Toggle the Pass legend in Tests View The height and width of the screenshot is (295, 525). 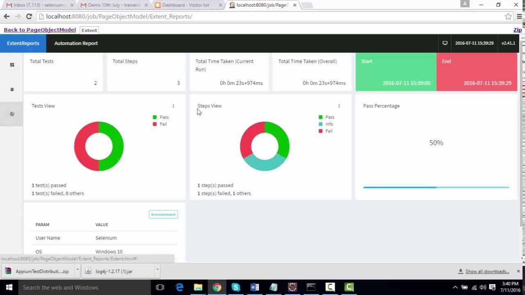161,117
